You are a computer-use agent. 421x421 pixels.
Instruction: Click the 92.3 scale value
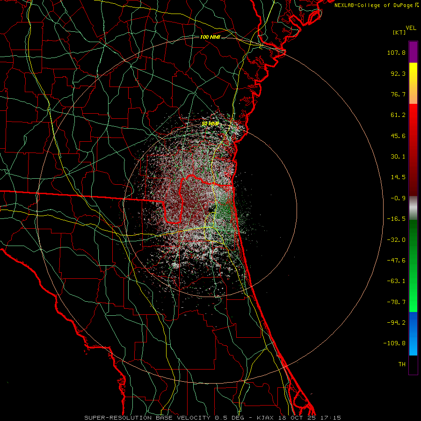tap(398, 73)
